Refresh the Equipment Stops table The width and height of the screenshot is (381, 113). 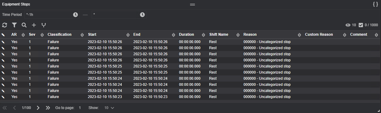click(5, 25)
